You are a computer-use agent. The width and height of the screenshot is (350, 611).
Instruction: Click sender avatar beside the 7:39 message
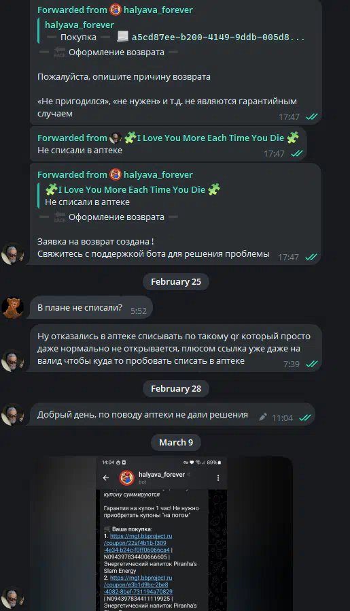(x=12, y=361)
